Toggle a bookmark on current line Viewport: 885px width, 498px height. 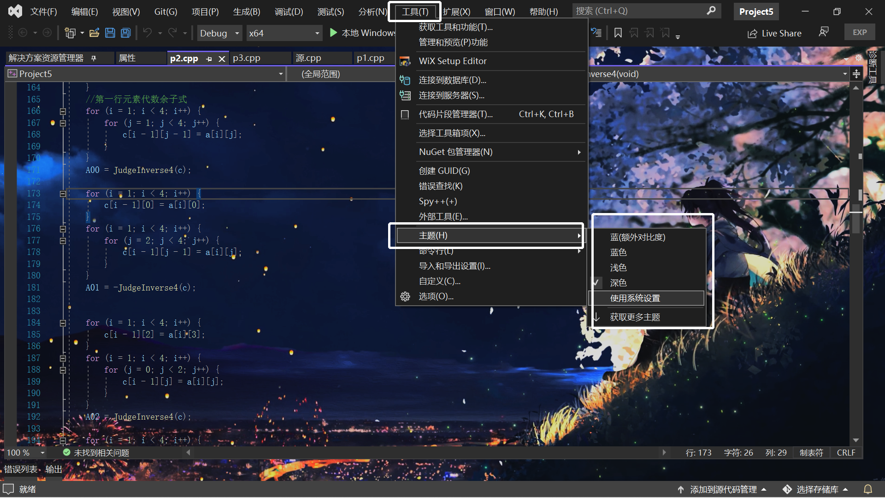[618, 33]
